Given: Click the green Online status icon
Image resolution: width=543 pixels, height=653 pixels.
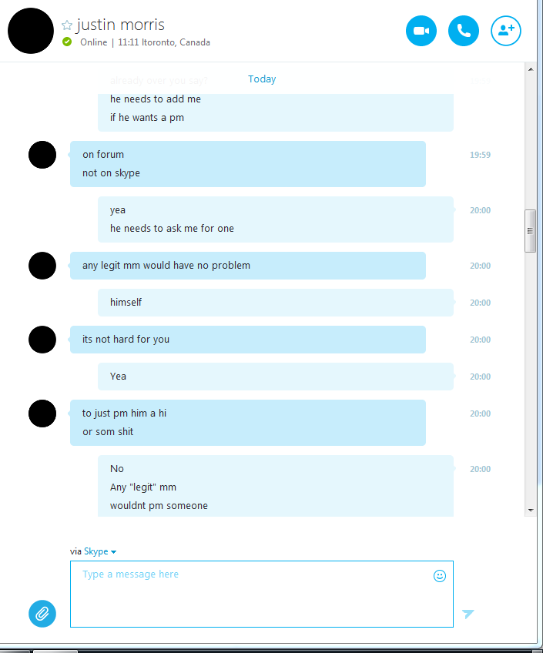Looking at the screenshot, I should pos(67,42).
